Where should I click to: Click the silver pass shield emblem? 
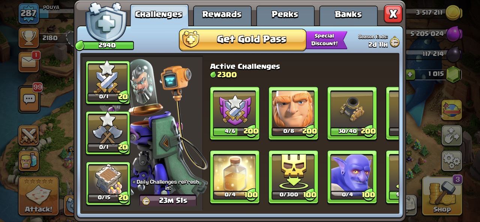tap(103, 22)
